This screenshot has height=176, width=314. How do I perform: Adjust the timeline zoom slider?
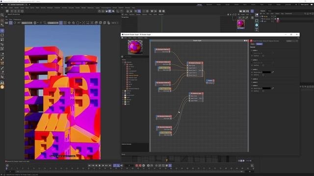(x=249, y=161)
